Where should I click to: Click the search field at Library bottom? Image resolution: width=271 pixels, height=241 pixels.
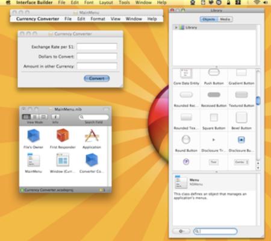(215, 231)
